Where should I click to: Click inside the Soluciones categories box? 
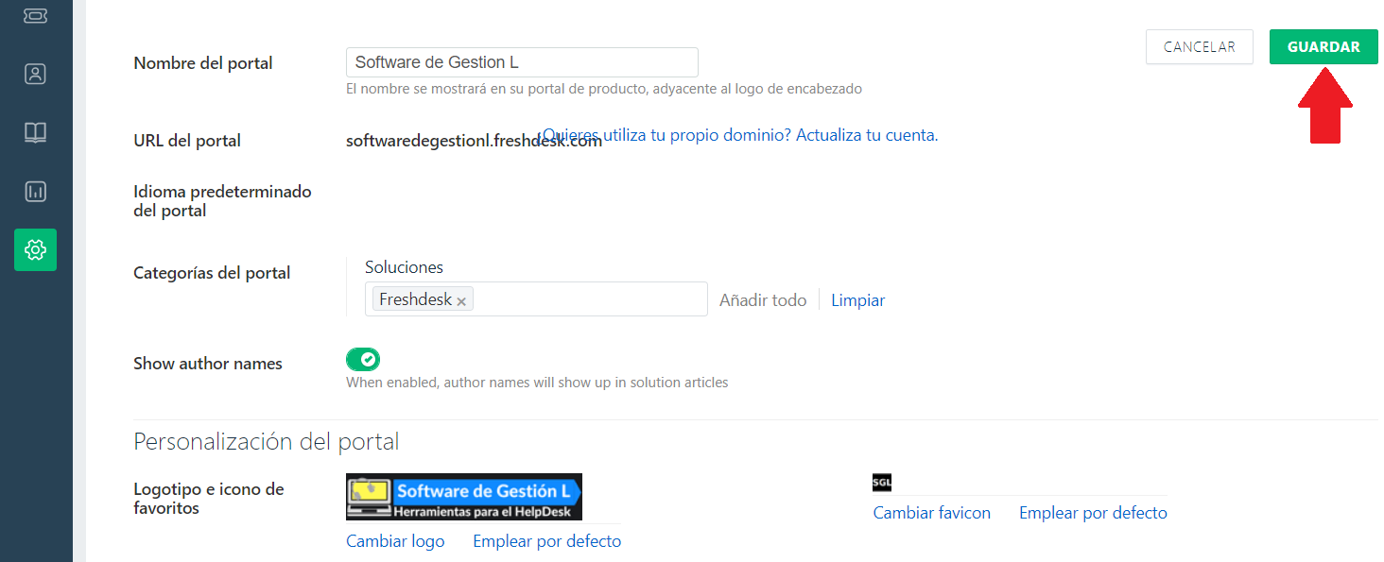536,298
